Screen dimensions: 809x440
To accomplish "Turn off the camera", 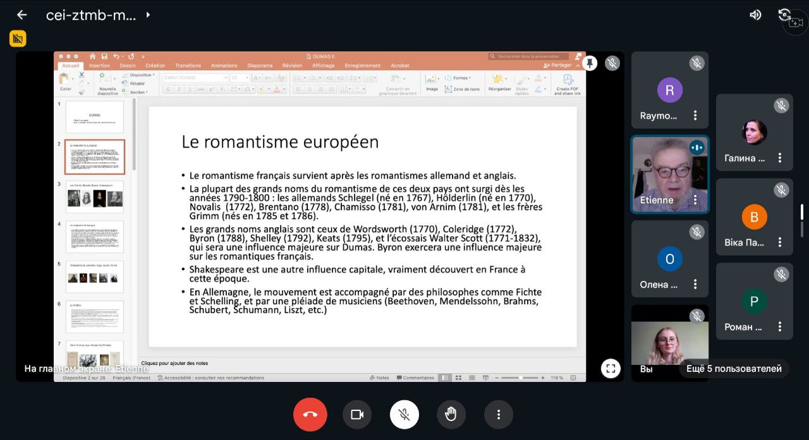I will tap(357, 415).
